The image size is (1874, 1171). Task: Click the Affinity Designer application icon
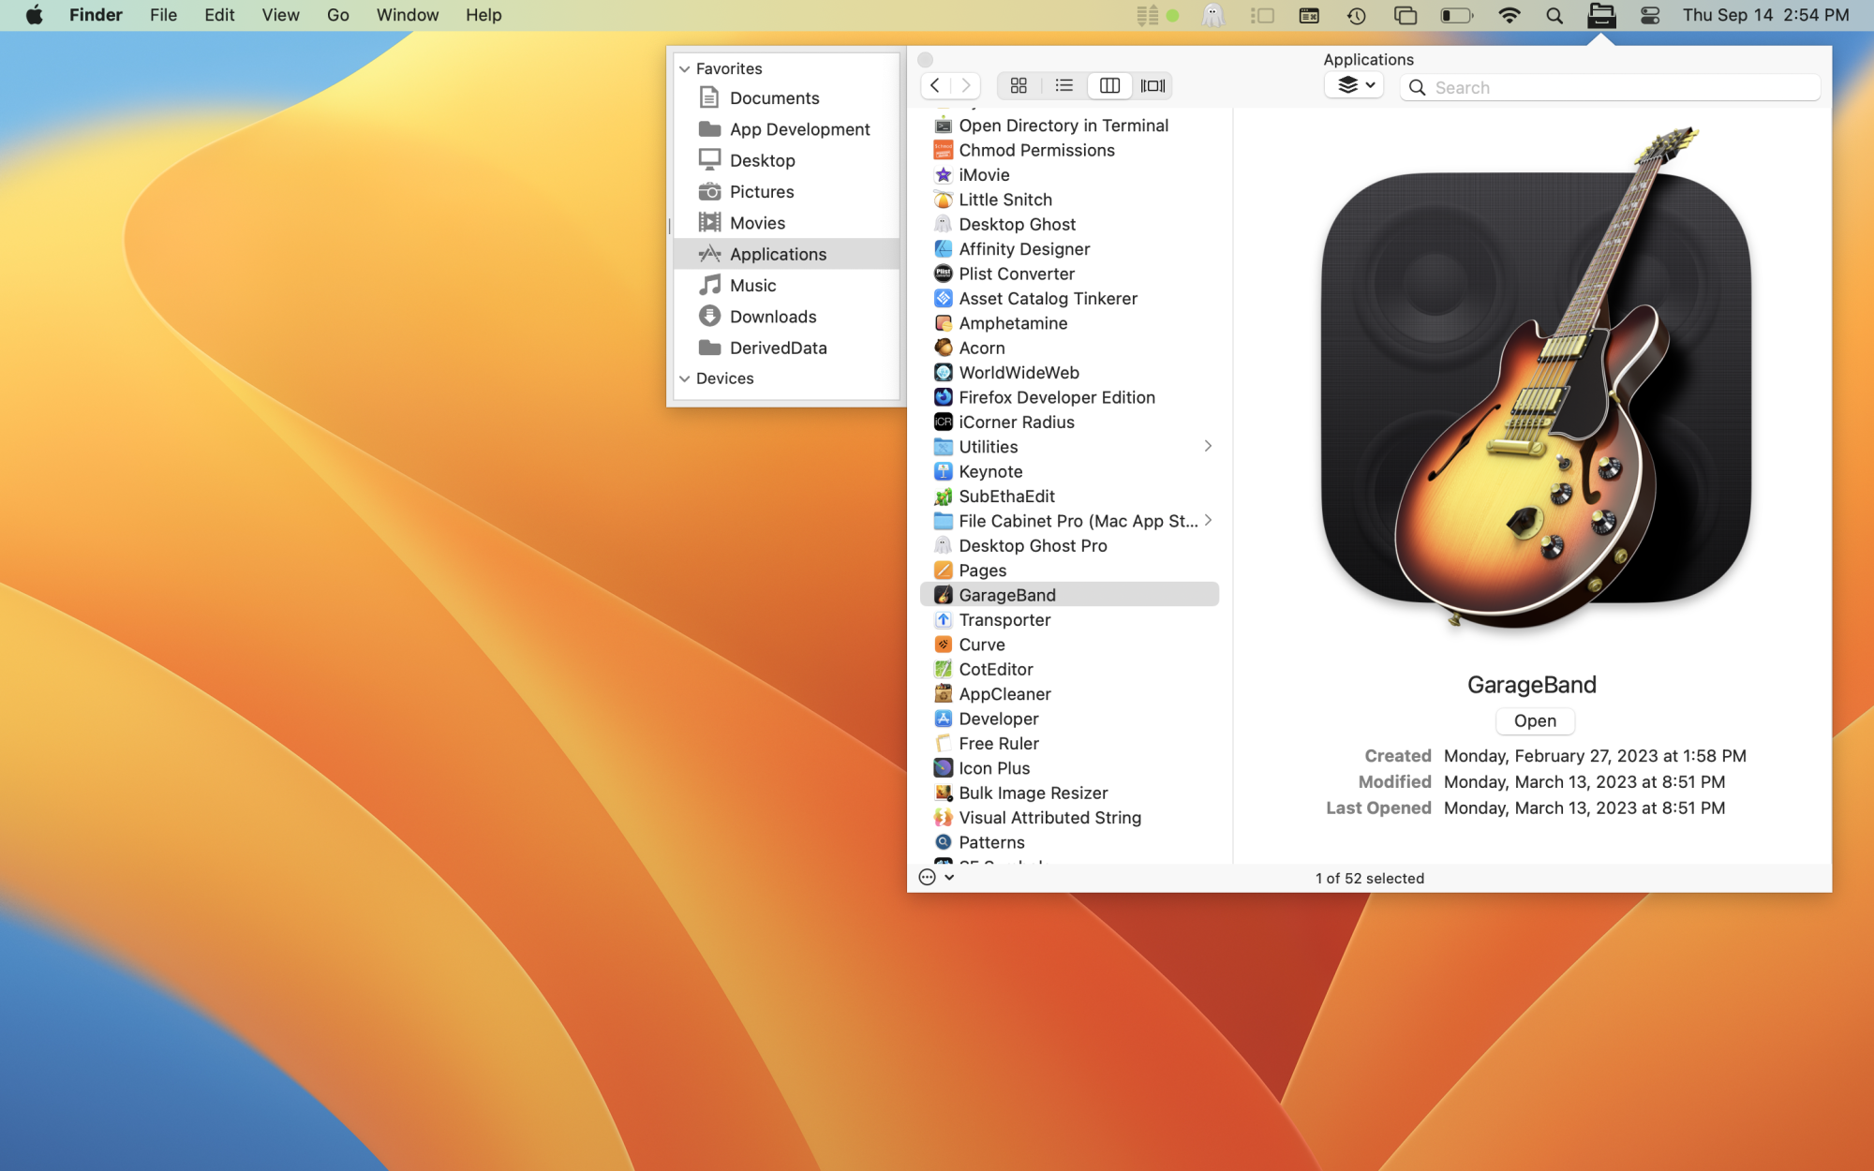[942, 248]
